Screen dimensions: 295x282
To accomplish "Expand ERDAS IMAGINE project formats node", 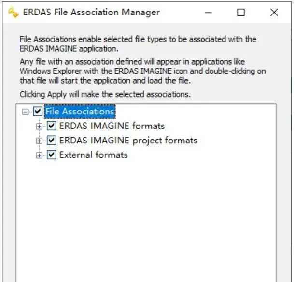I will [40, 141].
